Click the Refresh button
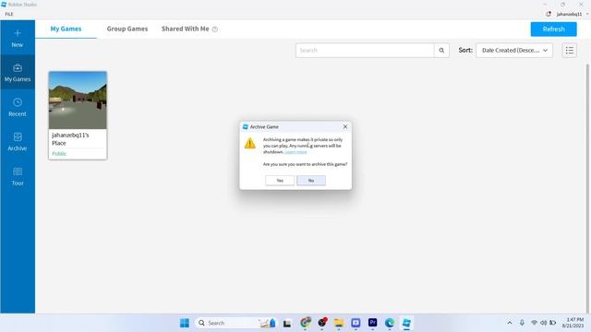Viewport: 591px width, 332px height. pyautogui.click(x=553, y=29)
